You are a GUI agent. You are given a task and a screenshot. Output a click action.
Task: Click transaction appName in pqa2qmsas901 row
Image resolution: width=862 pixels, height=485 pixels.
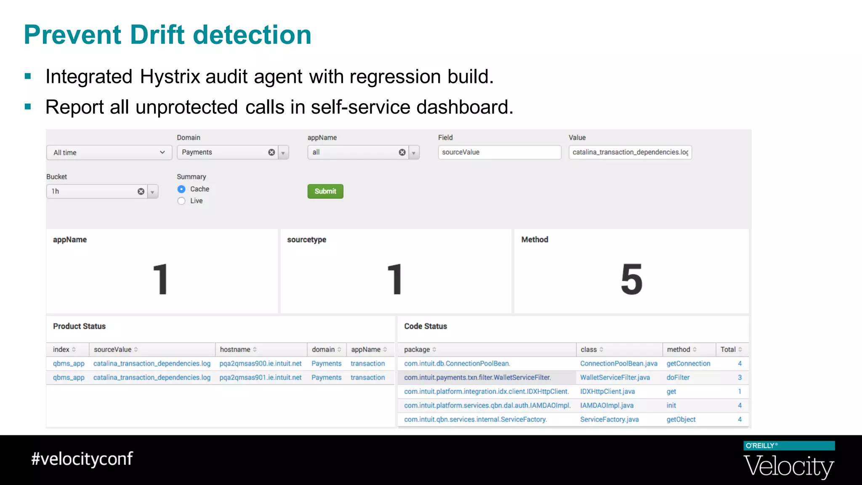(368, 378)
